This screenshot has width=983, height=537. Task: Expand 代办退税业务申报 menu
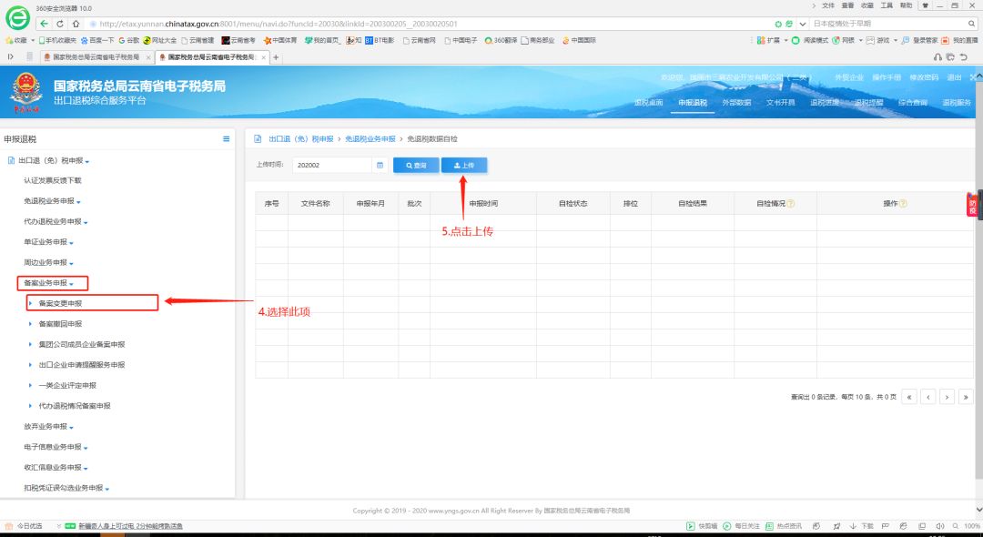pos(56,222)
